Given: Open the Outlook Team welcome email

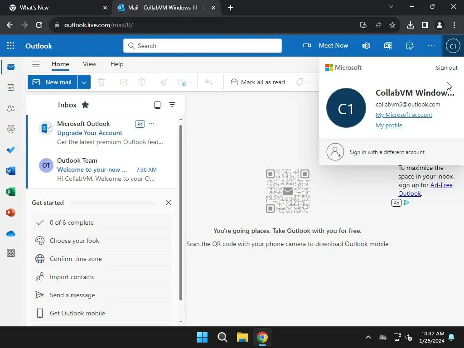Looking at the screenshot, I should [x=101, y=170].
